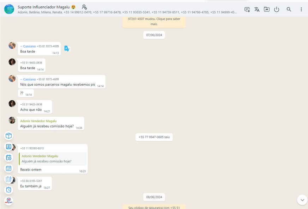Click the cube icon in the floating sidebar

pos(8,136)
